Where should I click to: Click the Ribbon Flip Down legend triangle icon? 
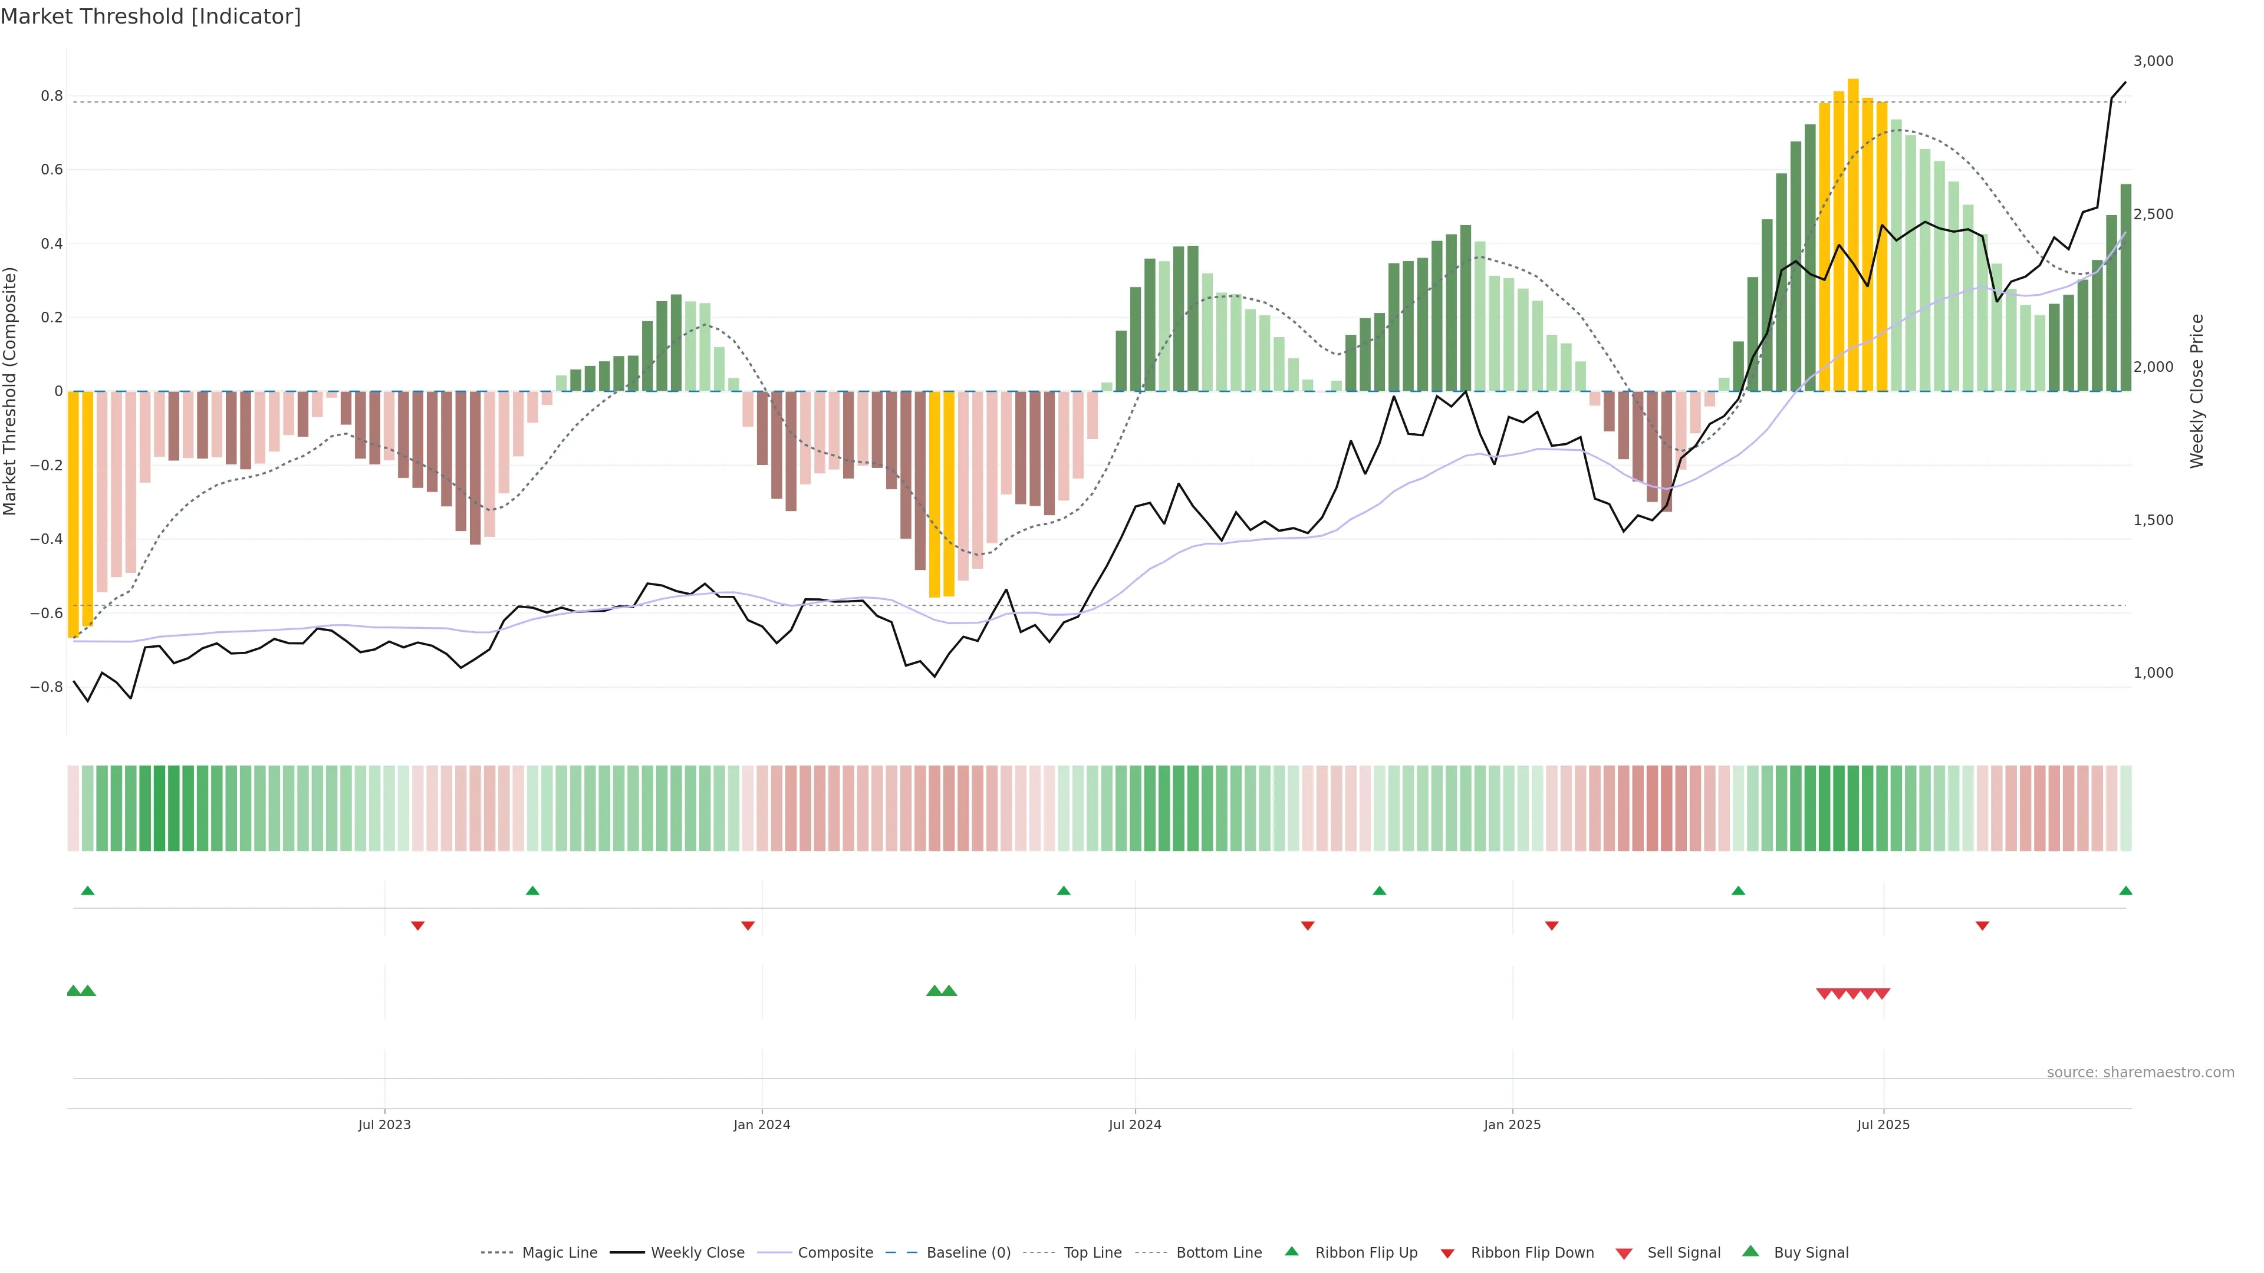tap(1447, 1254)
